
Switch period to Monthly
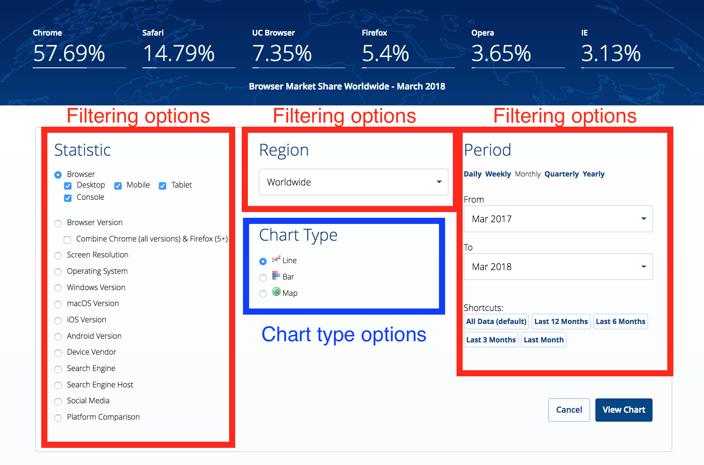pyautogui.click(x=528, y=174)
